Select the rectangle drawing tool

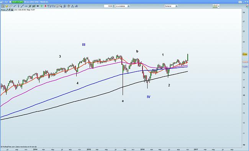(49, 6)
